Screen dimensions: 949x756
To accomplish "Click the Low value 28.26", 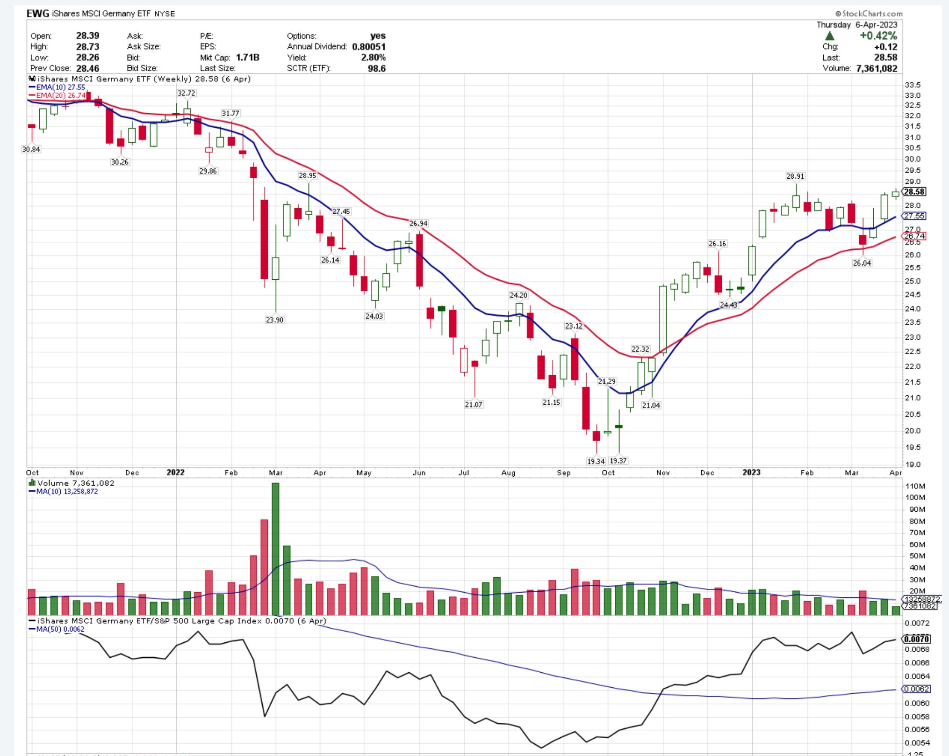I will [x=88, y=57].
